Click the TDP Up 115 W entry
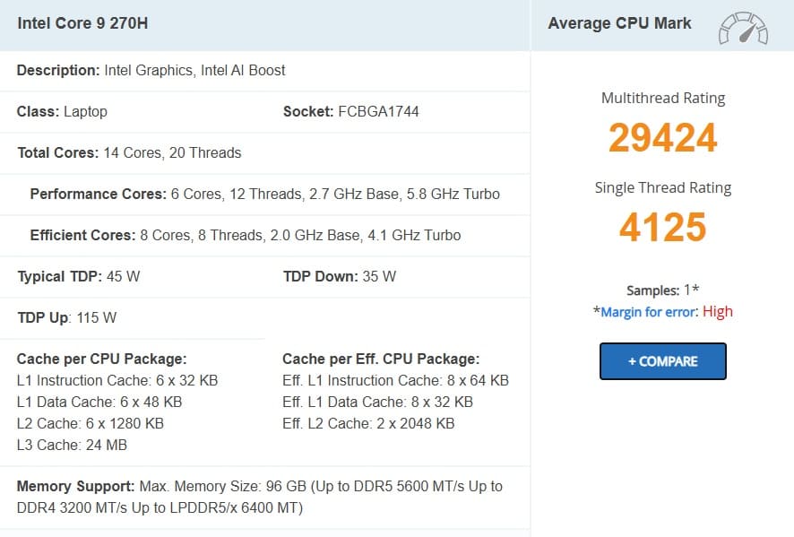This screenshot has width=794, height=537. click(x=67, y=317)
